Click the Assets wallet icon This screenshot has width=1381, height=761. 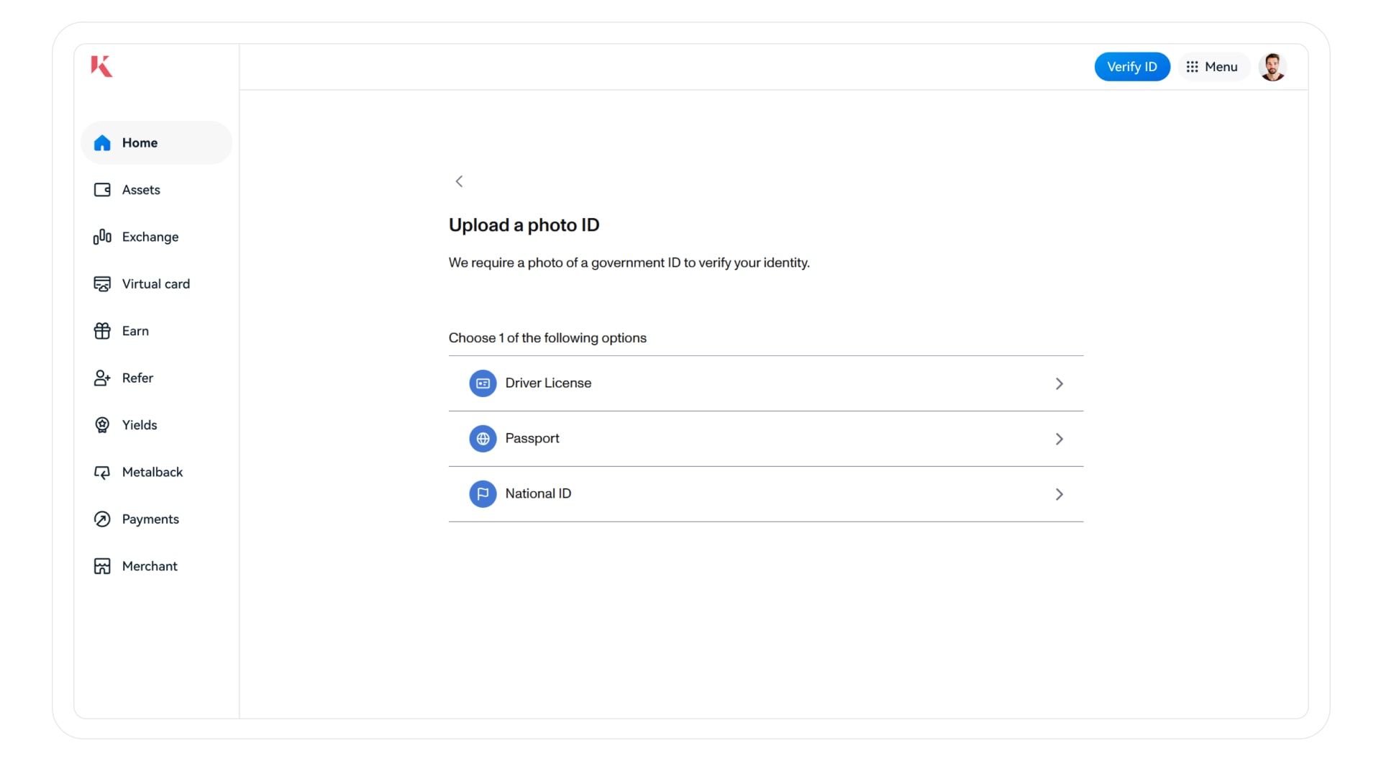click(102, 190)
